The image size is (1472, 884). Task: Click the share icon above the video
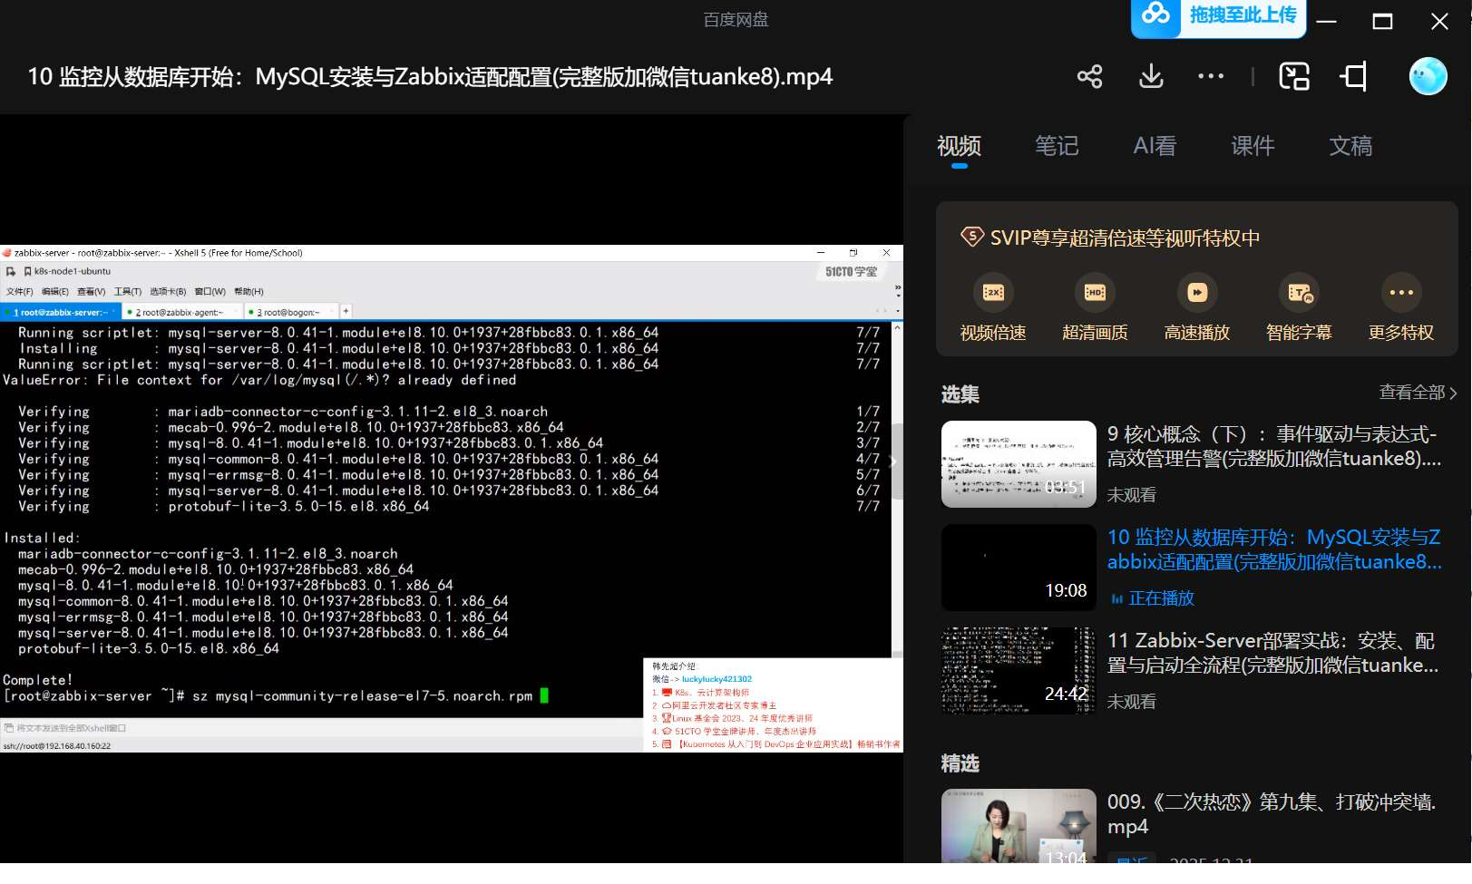1088,76
